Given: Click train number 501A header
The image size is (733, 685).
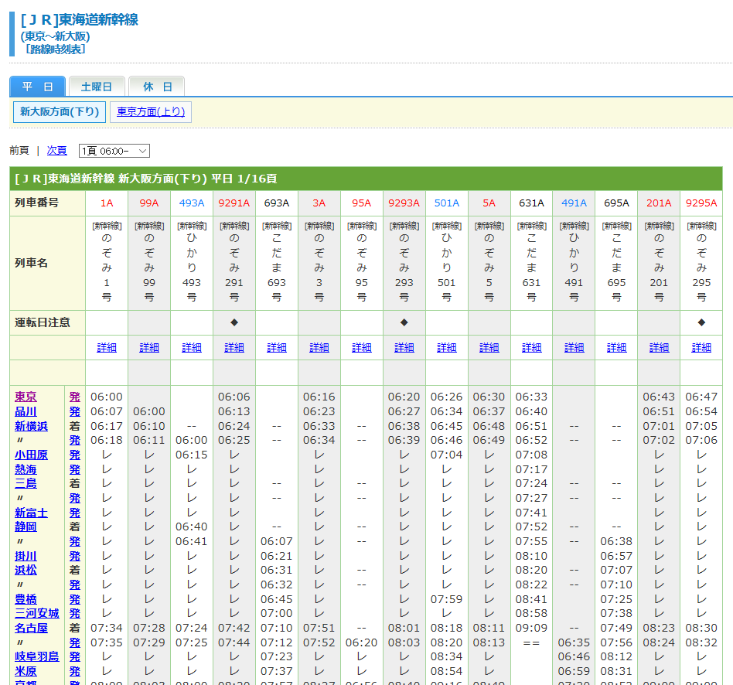Looking at the screenshot, I should [447, 203].
